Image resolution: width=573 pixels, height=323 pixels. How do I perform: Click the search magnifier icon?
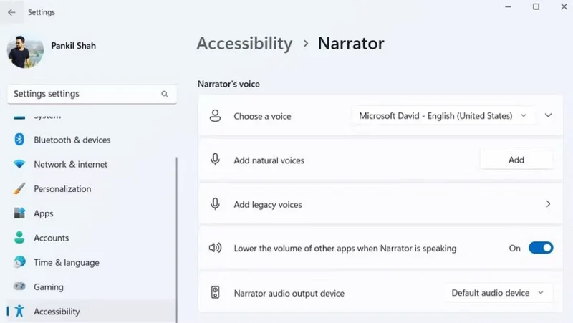pos(165,94)
